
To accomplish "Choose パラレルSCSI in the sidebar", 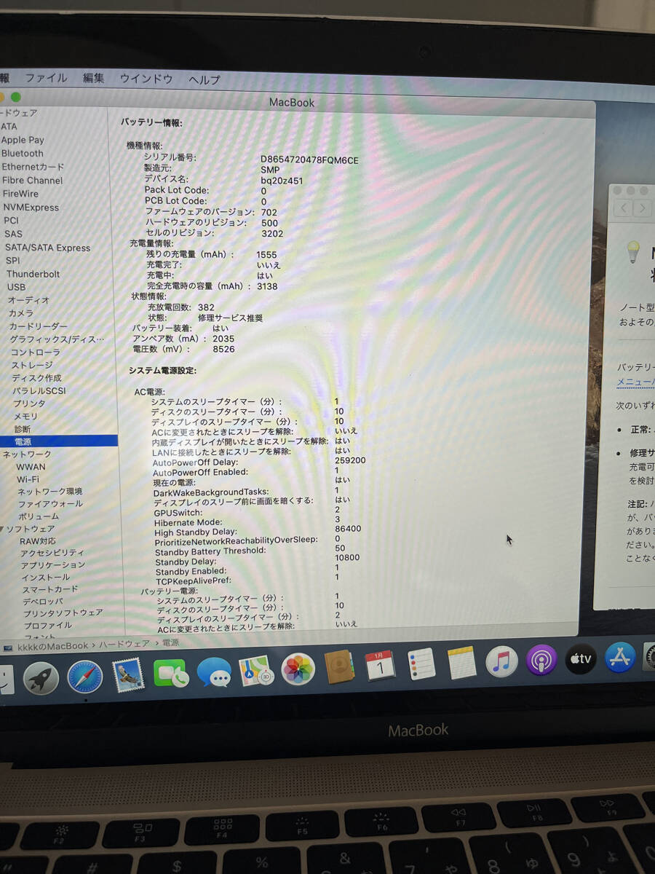I will click(x=39, y=390).
